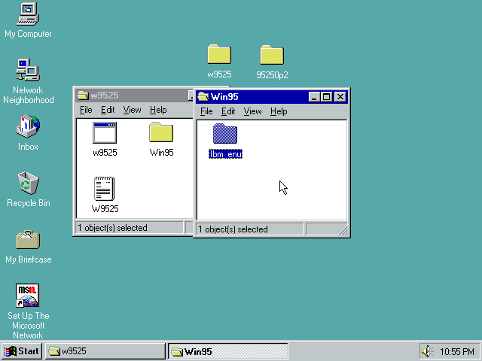The height and width of the screenshot is (361, 482).
Task: Click status text in Win95 window status bar
Action: 233,229
